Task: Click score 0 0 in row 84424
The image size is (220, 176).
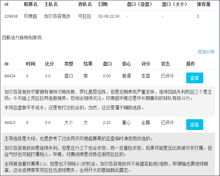Action: [x=48, y=76]
